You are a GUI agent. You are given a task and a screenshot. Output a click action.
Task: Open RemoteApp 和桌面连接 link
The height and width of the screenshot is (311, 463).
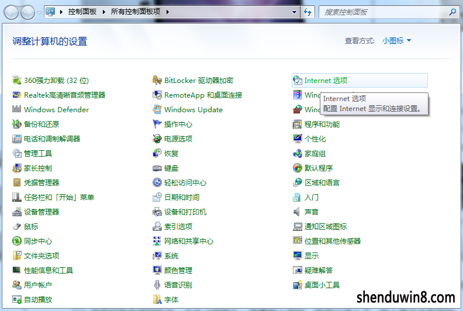tap(203, 95)
